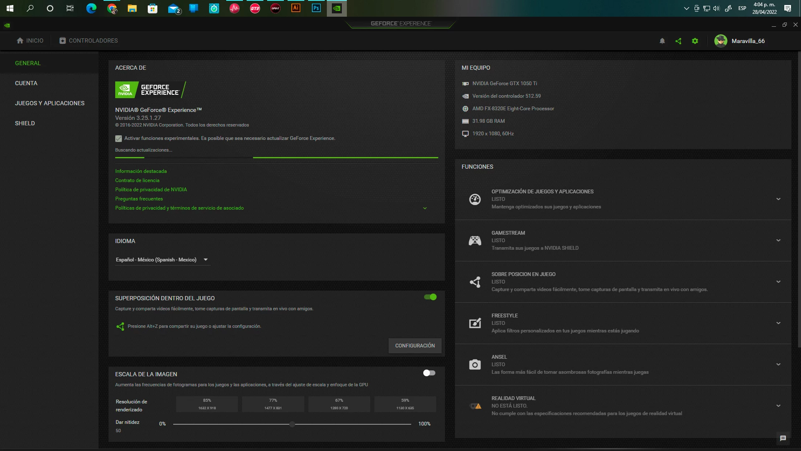Expand privacy policies chevron in Acerca De
The width and height of the screenshot is (801, 451).
pos(425,208)
